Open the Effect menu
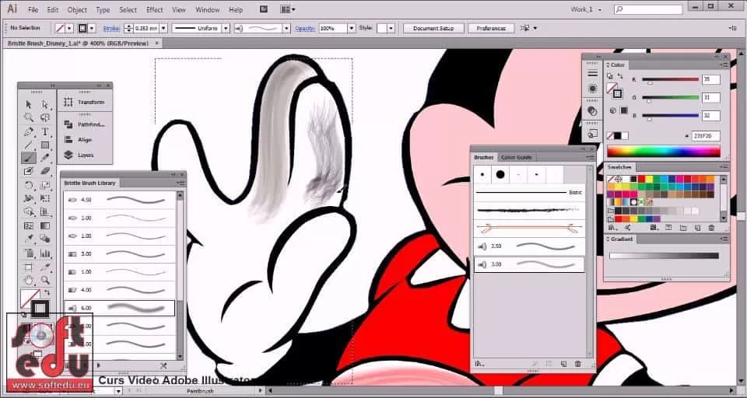This screenshot has width=747, height=398. point(154,9)
